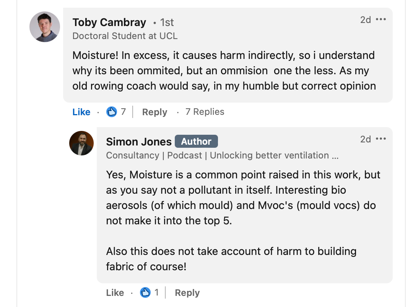The height and width of the screenshot is (307, 413).
Task: Open options menu on Simon Jones's reply
Action: click(x=381, y=139)
